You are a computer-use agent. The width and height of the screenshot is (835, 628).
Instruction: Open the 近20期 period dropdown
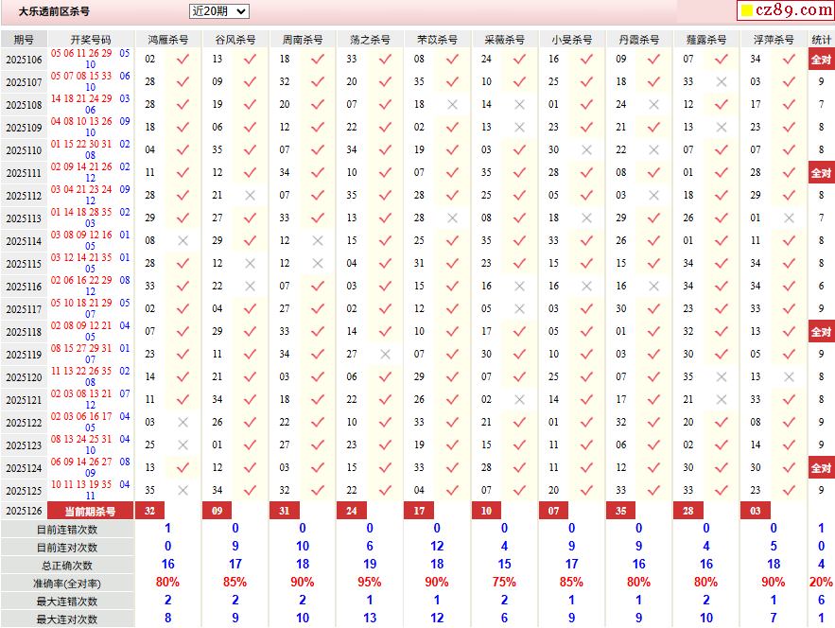[x=218, y=11]
